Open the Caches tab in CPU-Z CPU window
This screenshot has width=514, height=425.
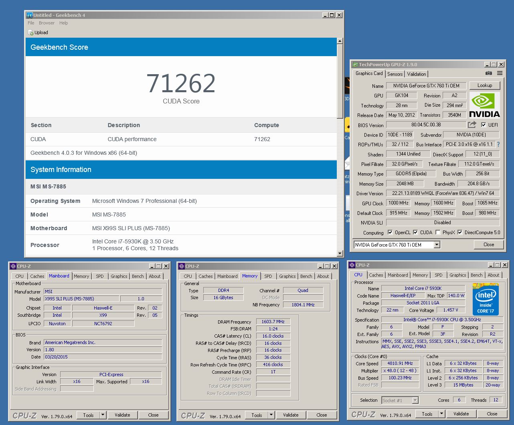coord(376,275)
